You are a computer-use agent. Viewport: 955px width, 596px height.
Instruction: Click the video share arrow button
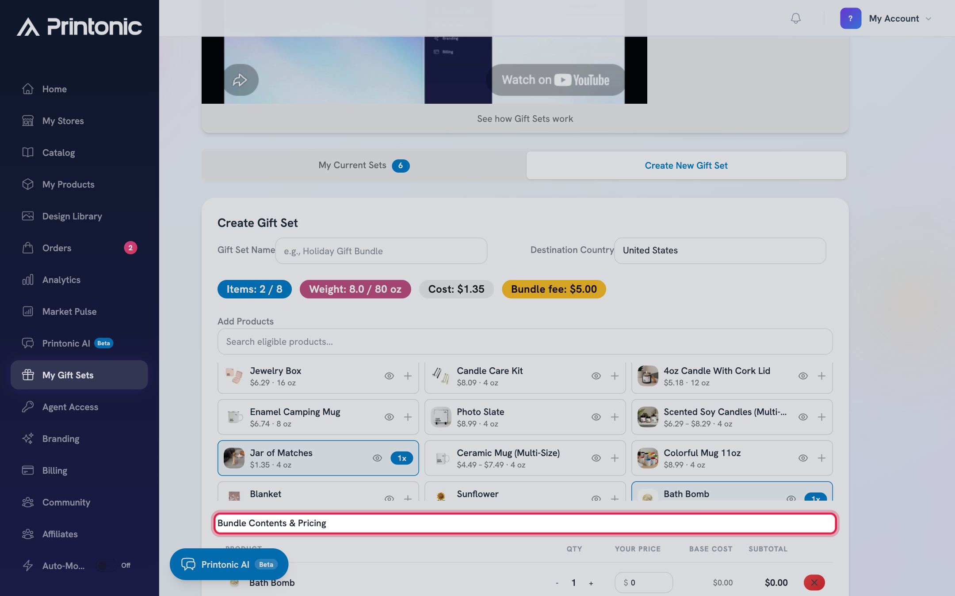(x=240, y=80)
